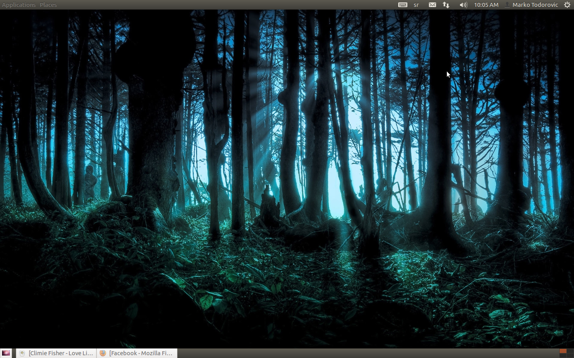574x358 pixels.
Task: Click the 10:05 AM clock
Action: click(x=486, y=5)
